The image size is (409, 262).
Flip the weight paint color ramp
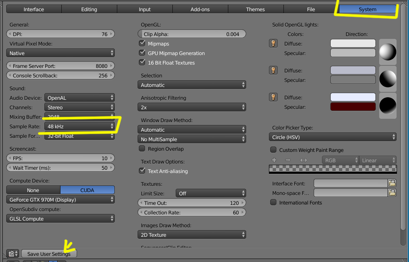click(303, 160)
